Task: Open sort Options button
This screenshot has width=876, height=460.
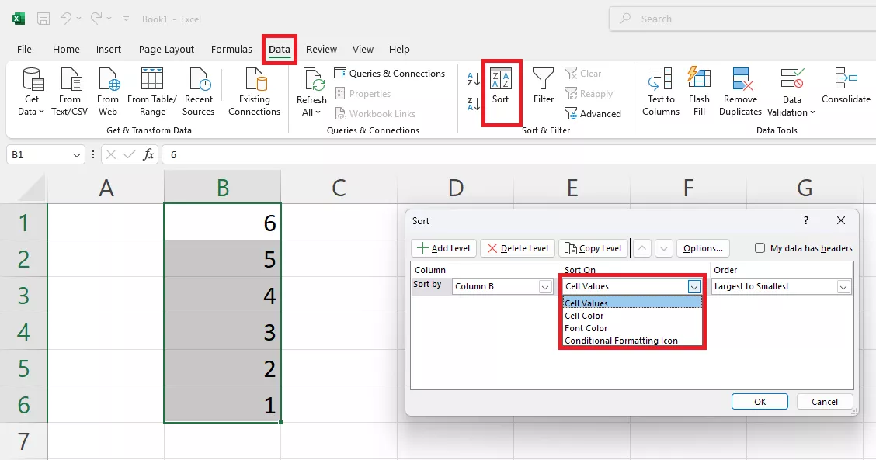Action: click(x=703, y=248)
